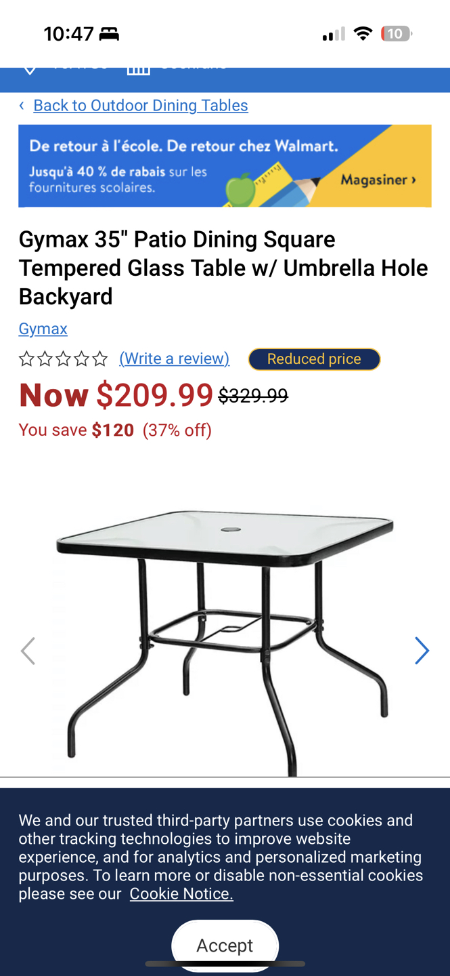
Task: Open the Cookie Notice link
Action: (x=181, y=893)
